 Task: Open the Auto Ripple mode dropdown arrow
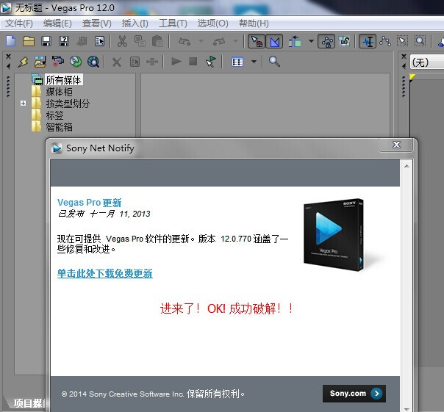[x=311, y=41]
